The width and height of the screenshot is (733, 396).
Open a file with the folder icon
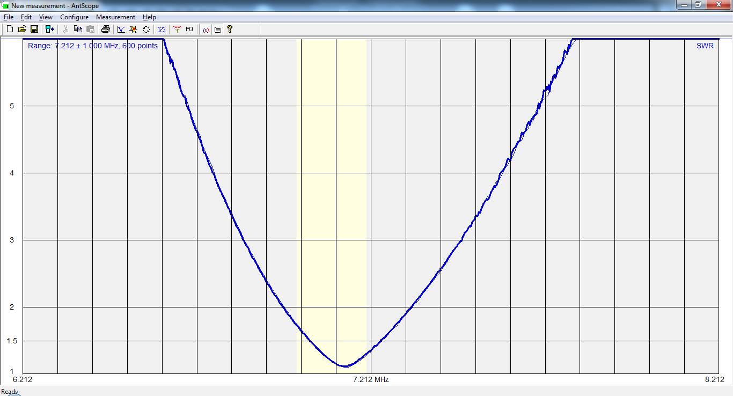coord(22,30)
